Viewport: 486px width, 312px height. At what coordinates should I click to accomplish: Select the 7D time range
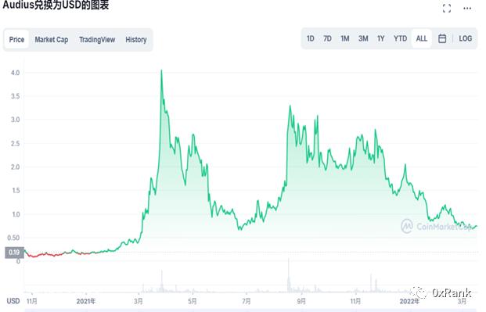coord(327,38)
